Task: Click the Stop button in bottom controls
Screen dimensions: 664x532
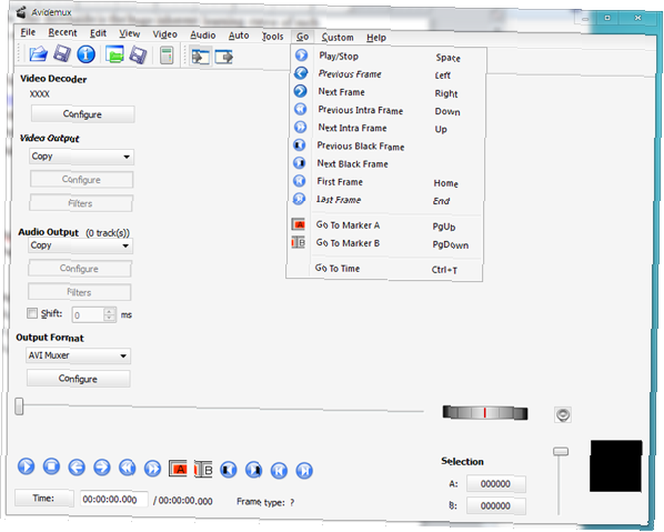Action: (51, 466)
